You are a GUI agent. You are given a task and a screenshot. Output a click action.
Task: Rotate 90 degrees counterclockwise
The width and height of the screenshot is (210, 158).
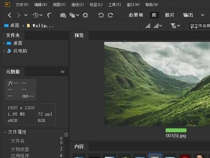(x=101, y=15)
